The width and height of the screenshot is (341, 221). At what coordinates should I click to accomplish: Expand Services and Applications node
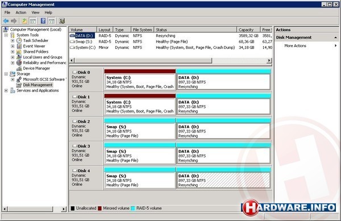point(6,91)
